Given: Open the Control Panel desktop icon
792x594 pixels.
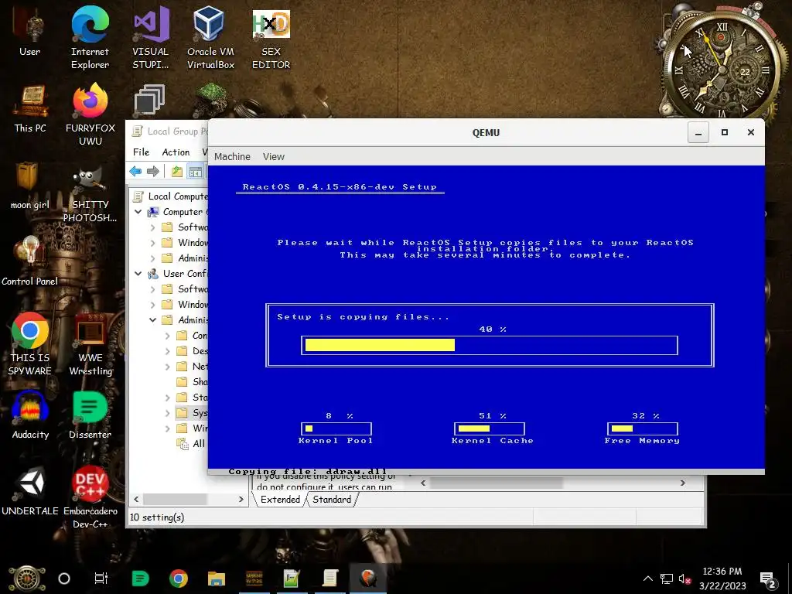Looking at the screenshot, I should (x=30, y=261).
